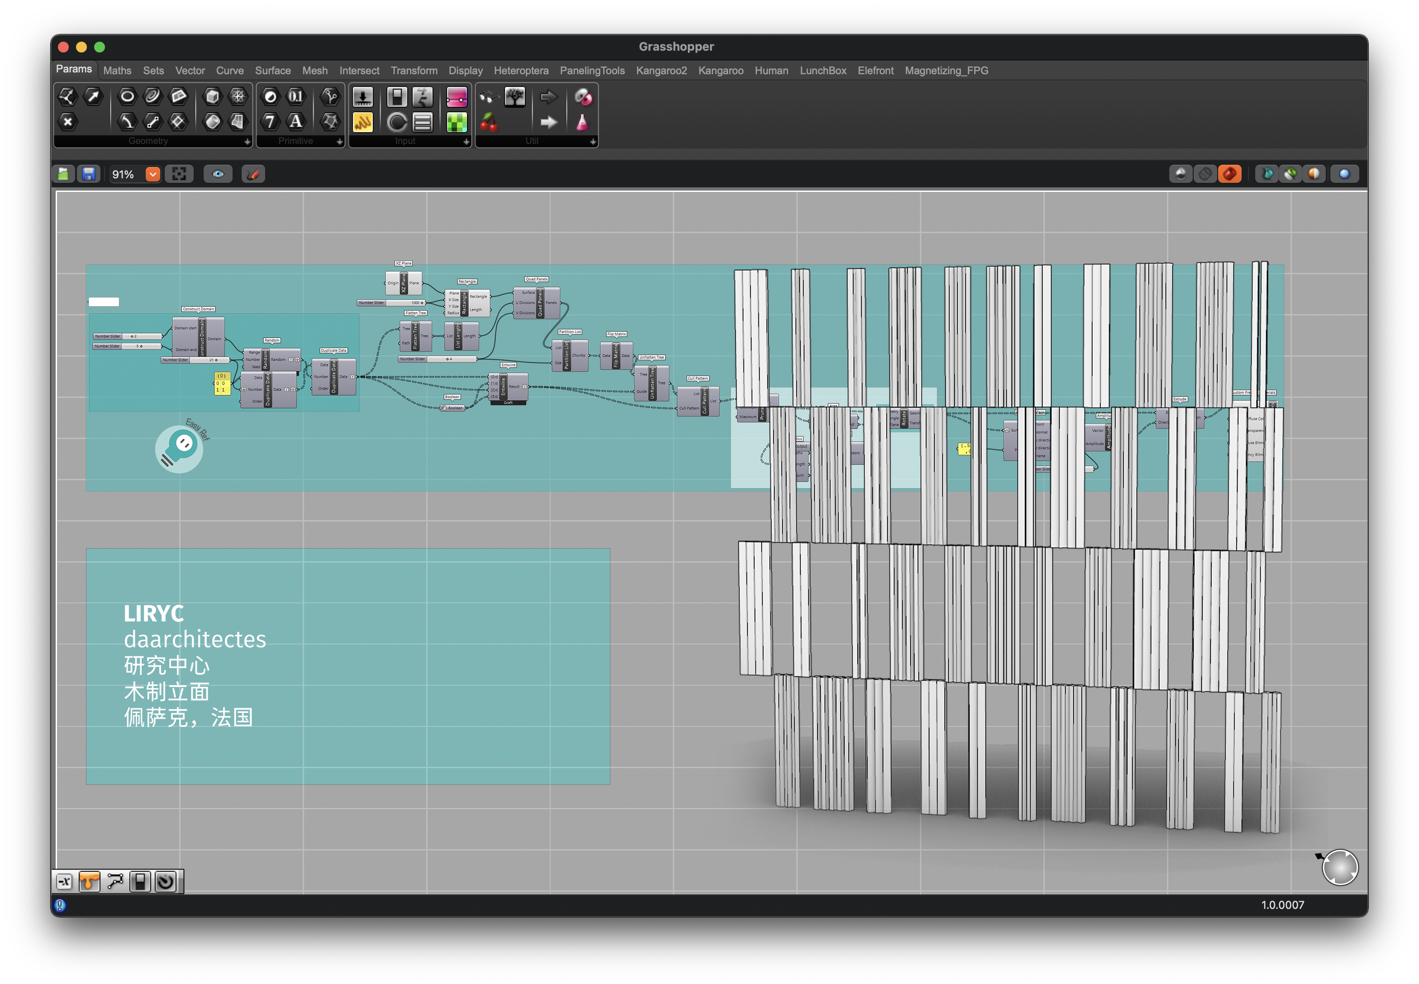
Task: Open the zoom percentage dropdown arrow
Action: [152, 174]
